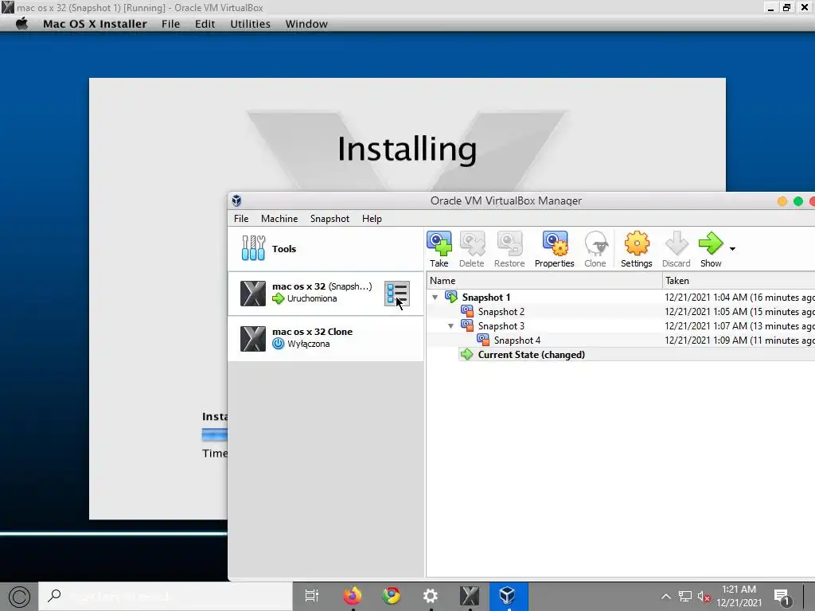
Task: Click VirtualBox Manager title bar cube icon
Action: point(236,200)
